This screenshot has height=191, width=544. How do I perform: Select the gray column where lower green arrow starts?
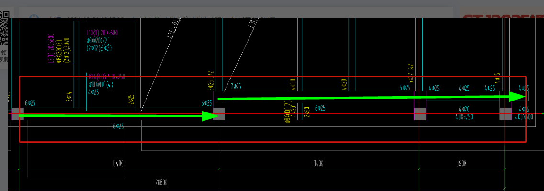18,114
